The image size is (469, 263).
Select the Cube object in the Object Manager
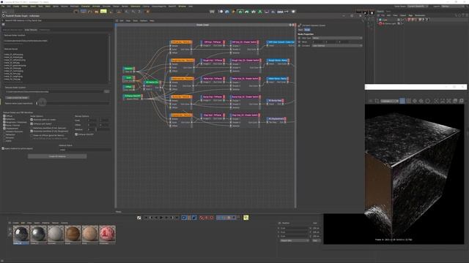(384, 20)
